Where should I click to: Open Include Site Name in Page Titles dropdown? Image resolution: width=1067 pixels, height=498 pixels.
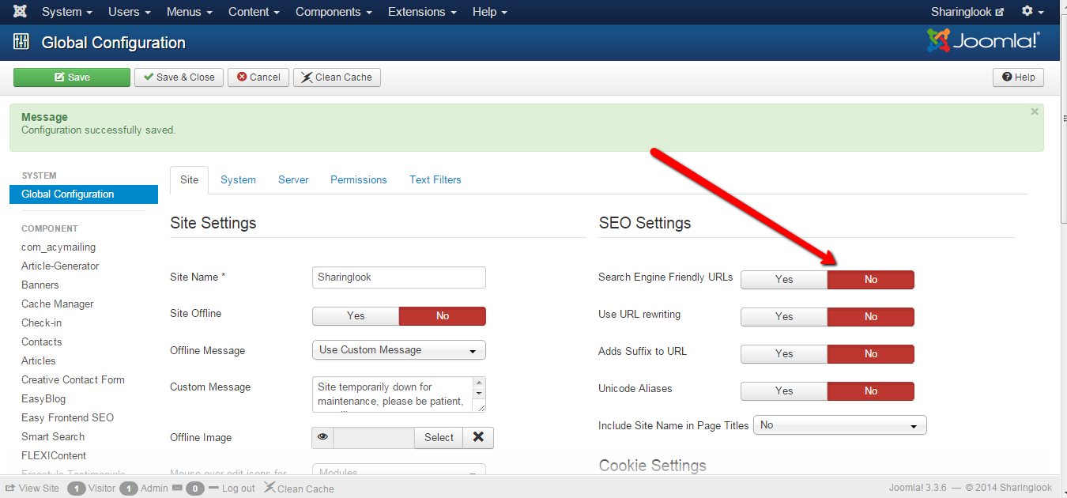tap(840, 425)
